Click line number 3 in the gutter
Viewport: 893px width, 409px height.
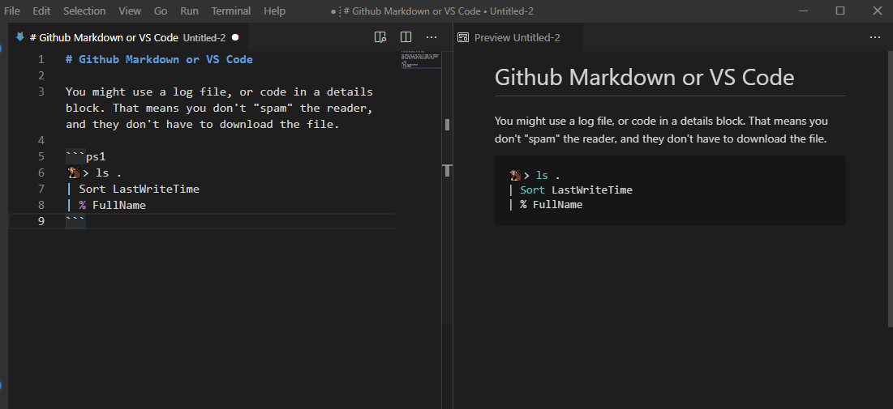(41, 92)
